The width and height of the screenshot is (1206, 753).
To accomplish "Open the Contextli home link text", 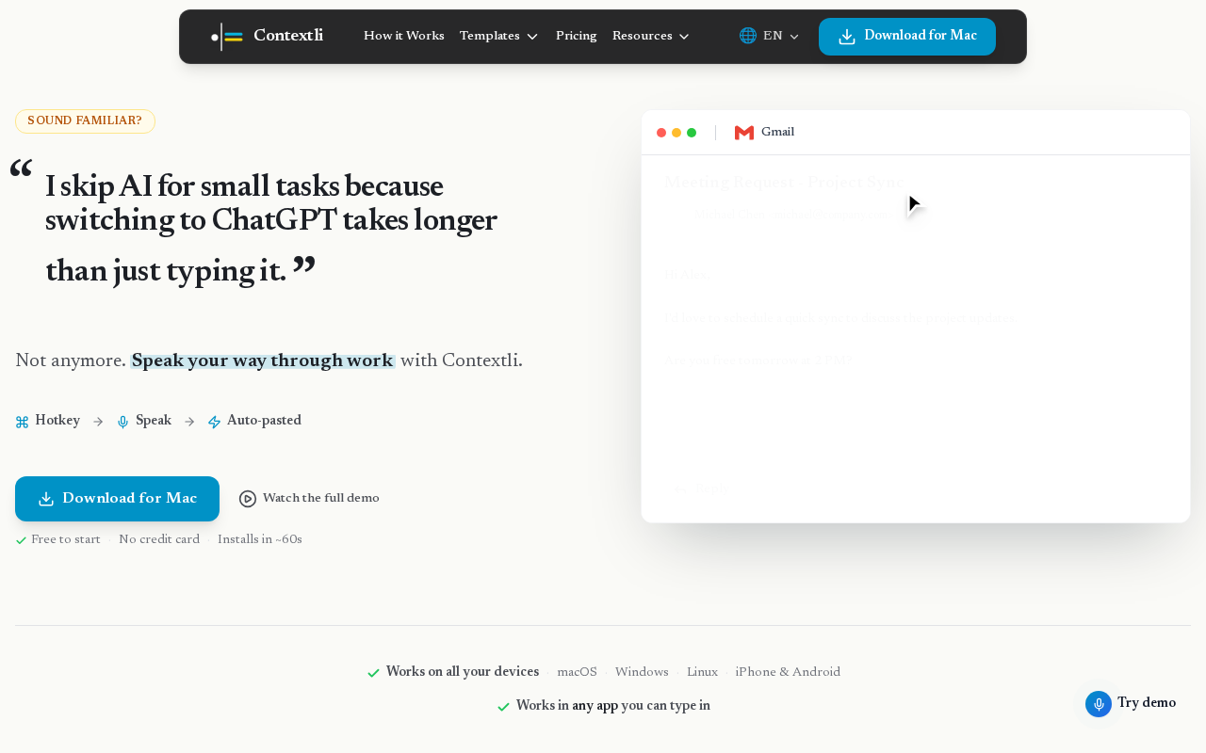I will click(288, 36).
